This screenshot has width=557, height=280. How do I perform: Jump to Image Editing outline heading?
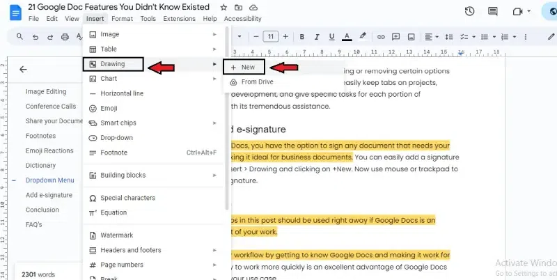click(46, 92)
